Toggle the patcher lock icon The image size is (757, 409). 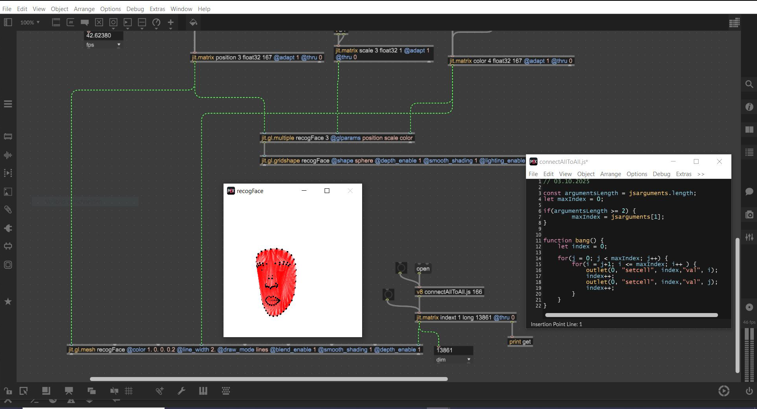(8, 391)
